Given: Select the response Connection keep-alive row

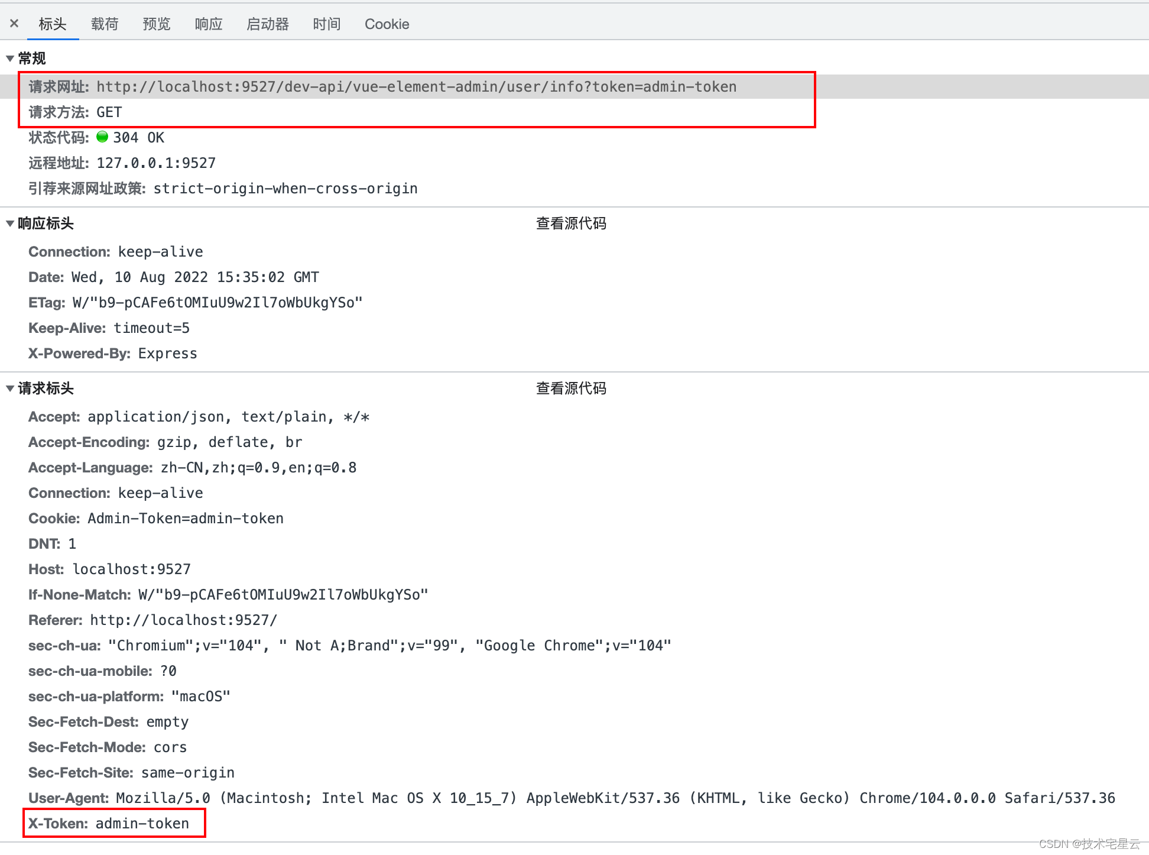Looking at the screenshot, I should 116,252.
